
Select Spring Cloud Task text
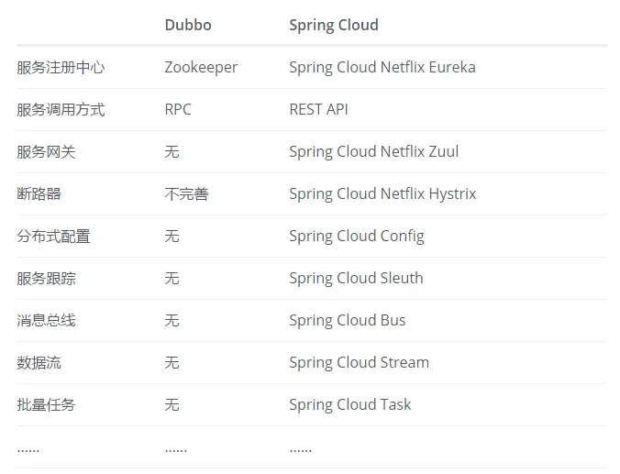[x=350, y=405]
